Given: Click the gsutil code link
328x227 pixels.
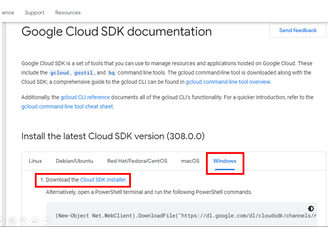Looking at the screenshot, I should (83, 73).
